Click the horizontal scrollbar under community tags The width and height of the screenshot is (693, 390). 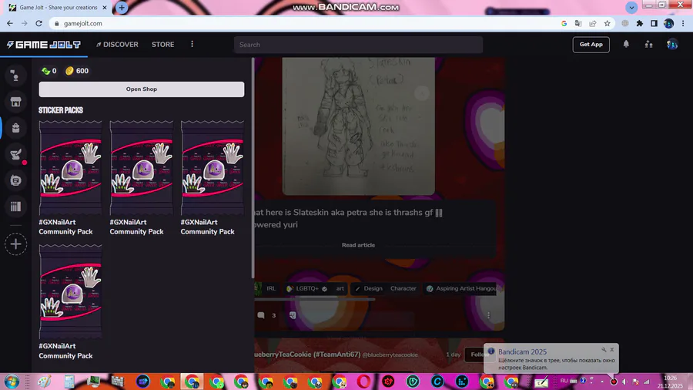click(x=315, y=299)
